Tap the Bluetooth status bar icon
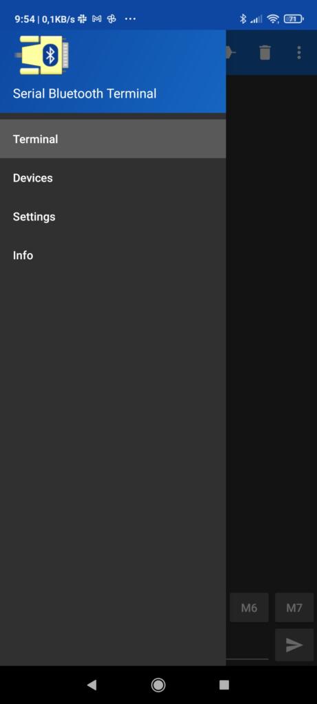The width and height of the screenshot is (317, 704). click(x=243, y=19)
